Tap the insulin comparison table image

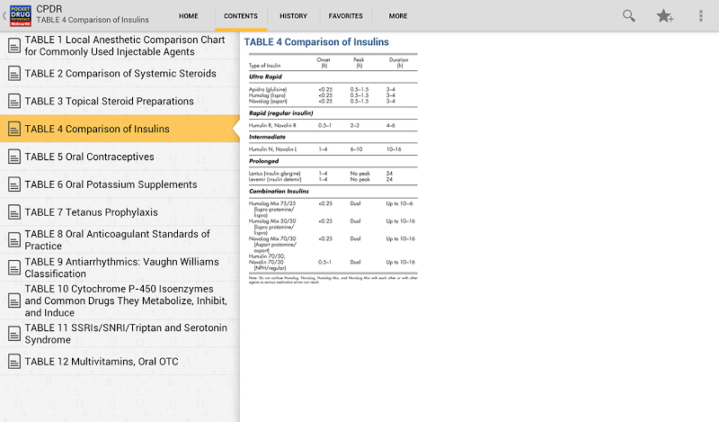pyautogui.click(x=333, y=168)
